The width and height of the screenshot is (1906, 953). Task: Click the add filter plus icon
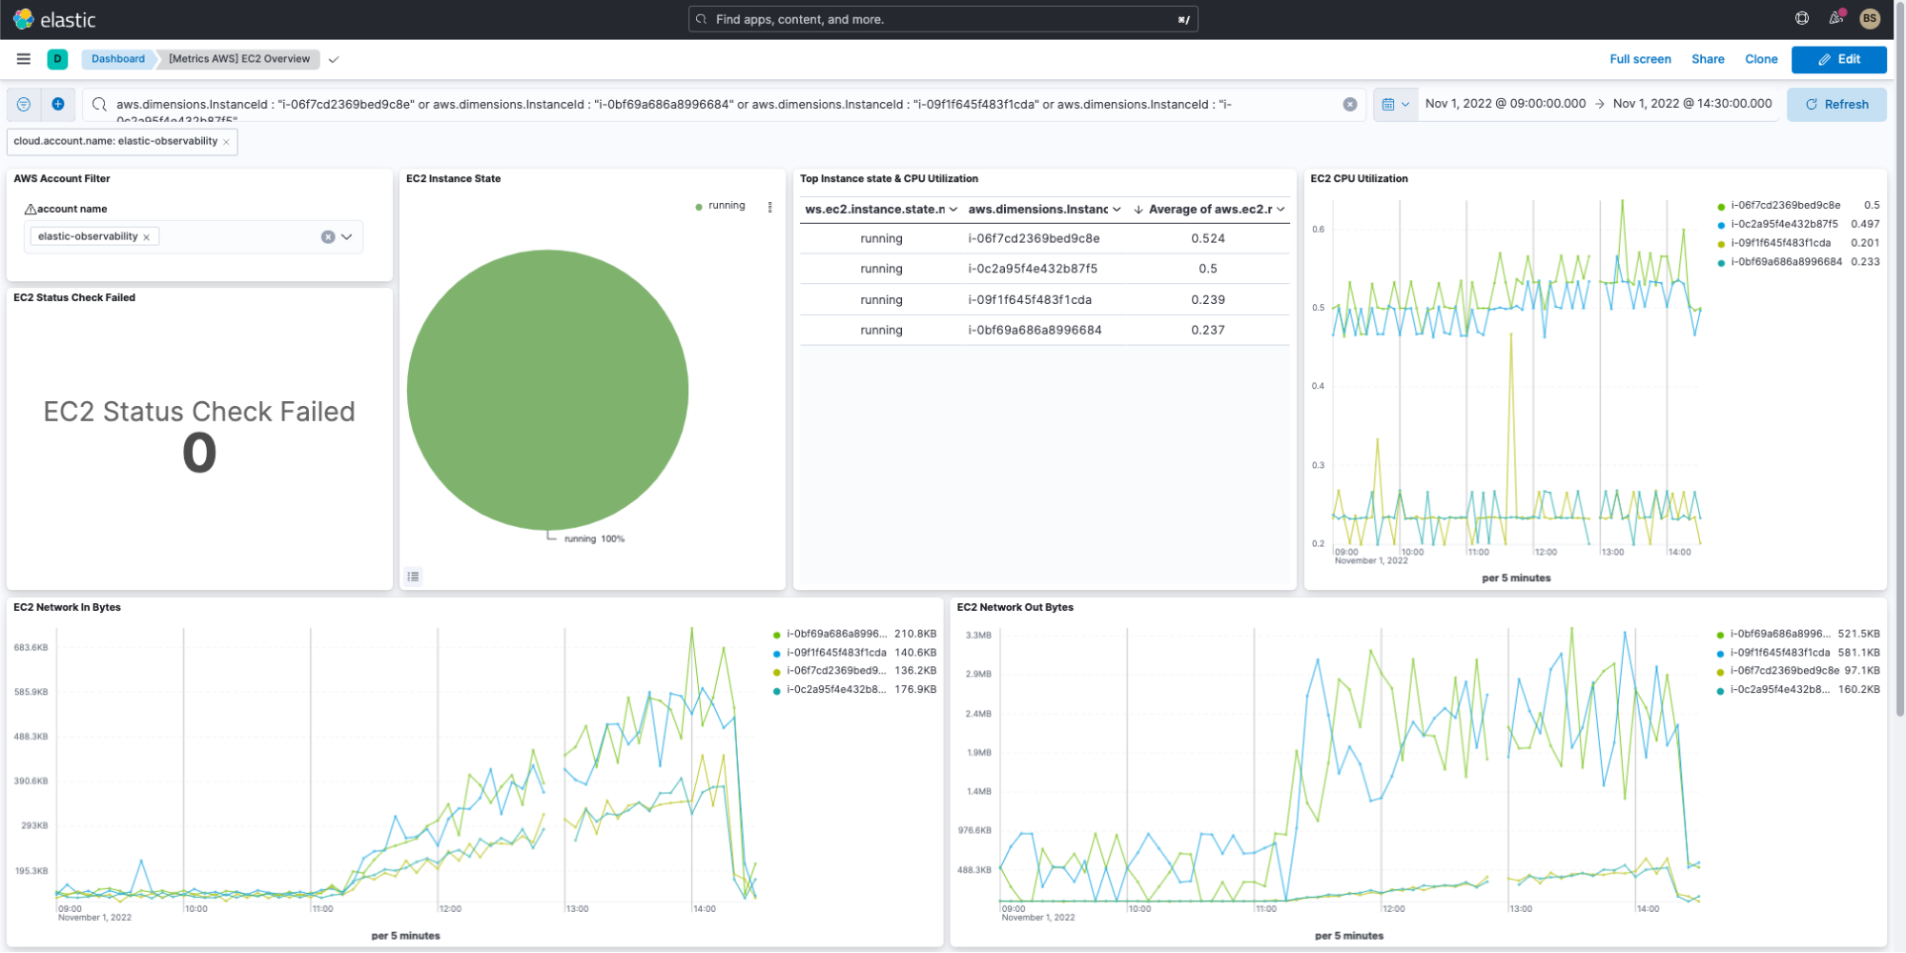[x=58, y=104]
